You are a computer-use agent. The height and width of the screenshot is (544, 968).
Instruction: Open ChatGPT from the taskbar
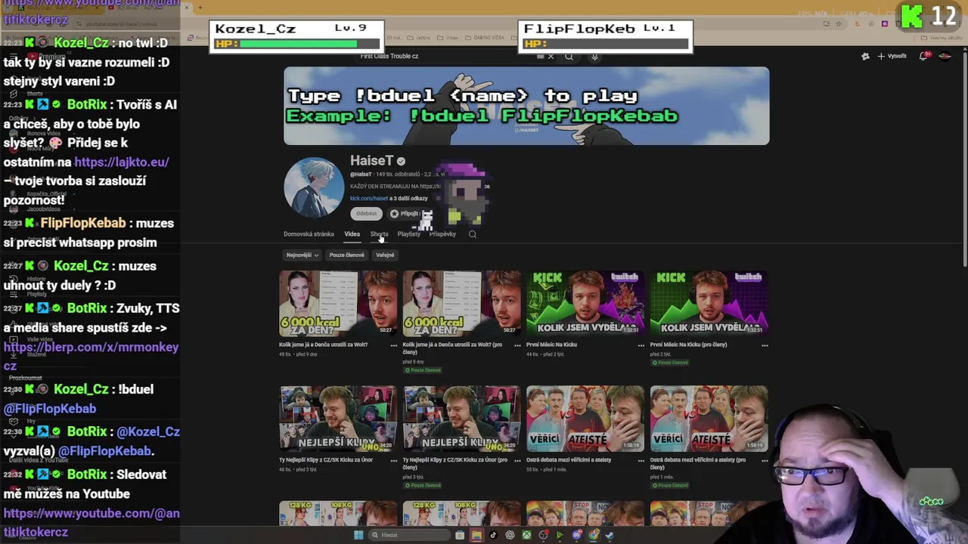[510, 535]
